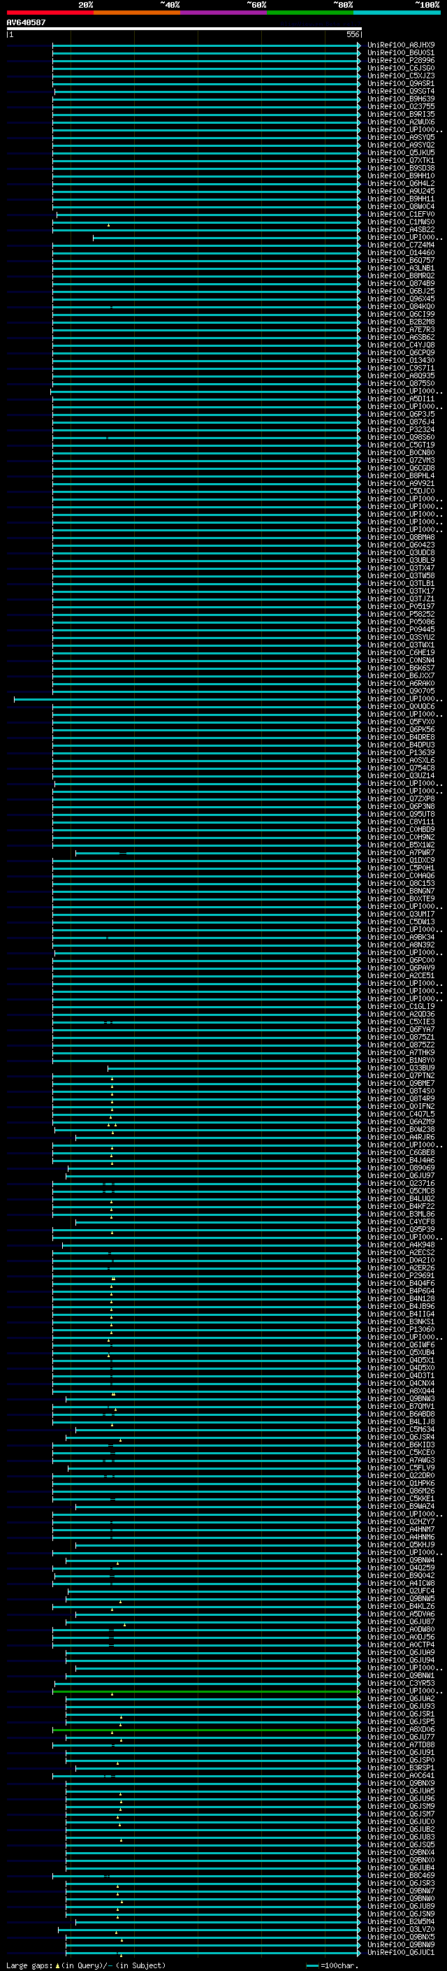This screenshot has height=1971, width=447.
Task: Click the UniRef100_C5XIE3 label
Action: coord(401,1022)
